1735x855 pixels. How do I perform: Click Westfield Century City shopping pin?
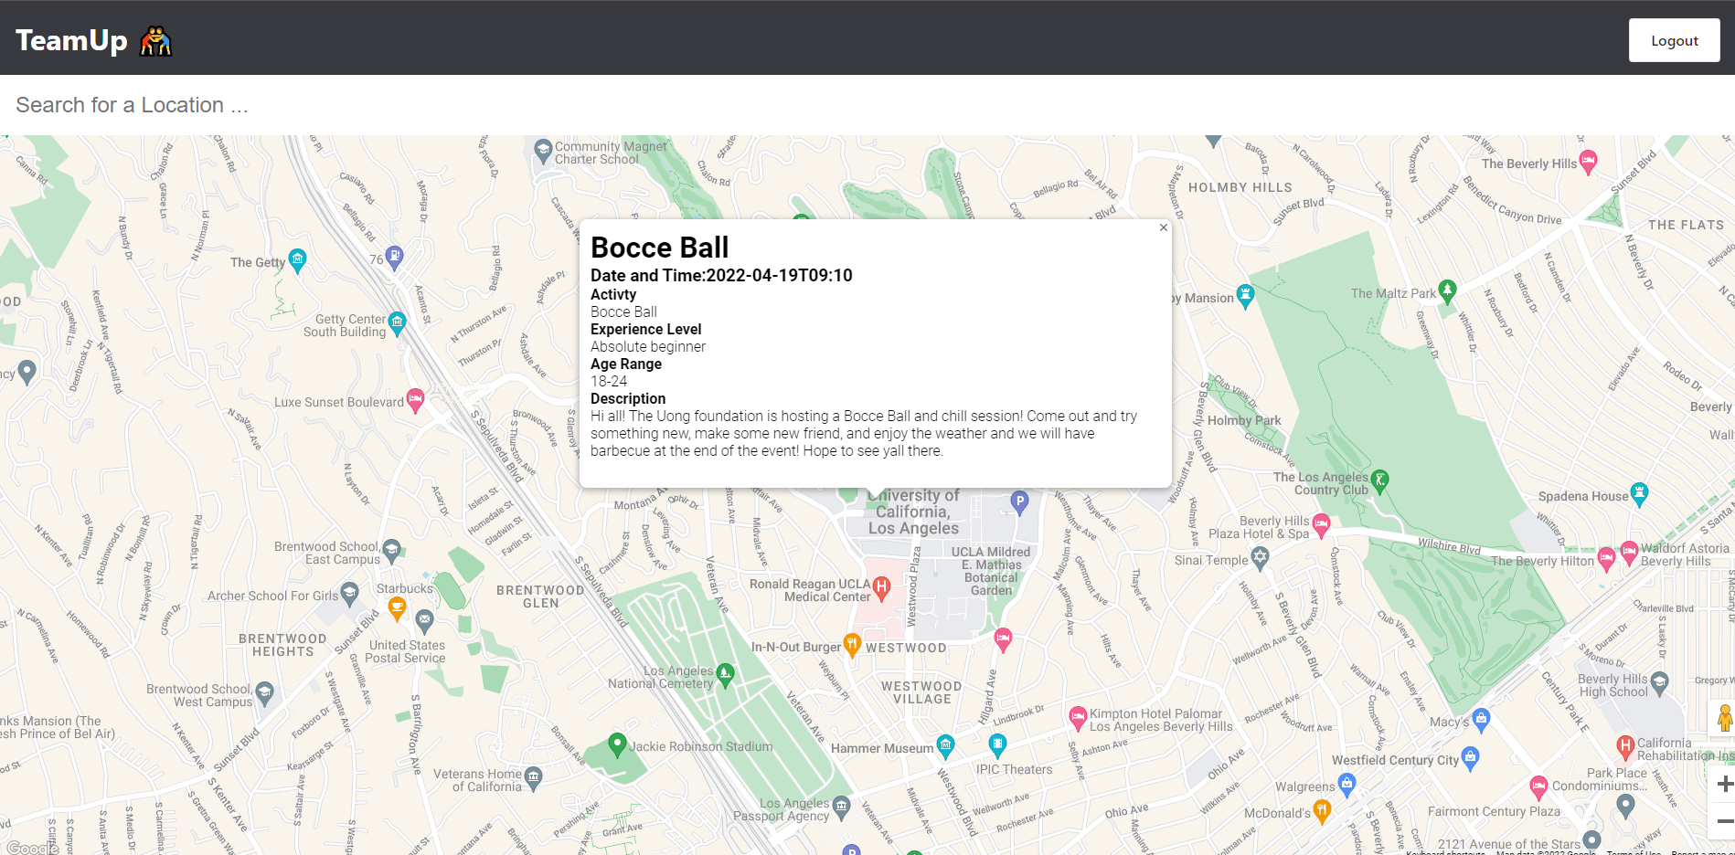point(1470,758)
